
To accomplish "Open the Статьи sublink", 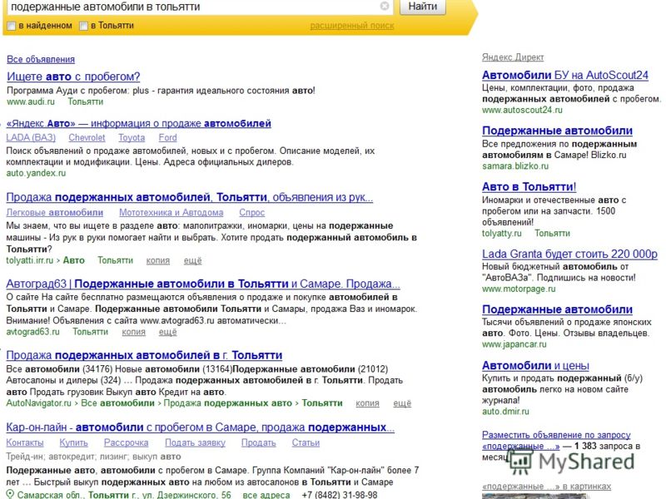I will pos(306,442).
